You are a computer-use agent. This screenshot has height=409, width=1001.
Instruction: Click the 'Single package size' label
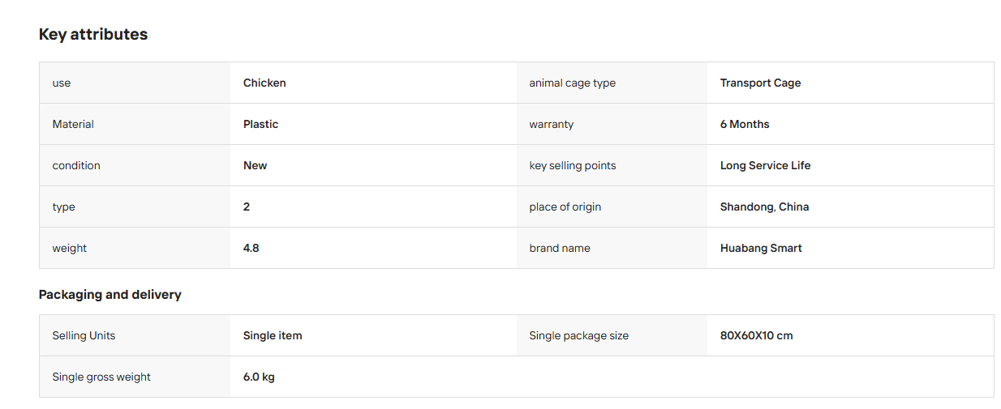[x=579, y=335]
